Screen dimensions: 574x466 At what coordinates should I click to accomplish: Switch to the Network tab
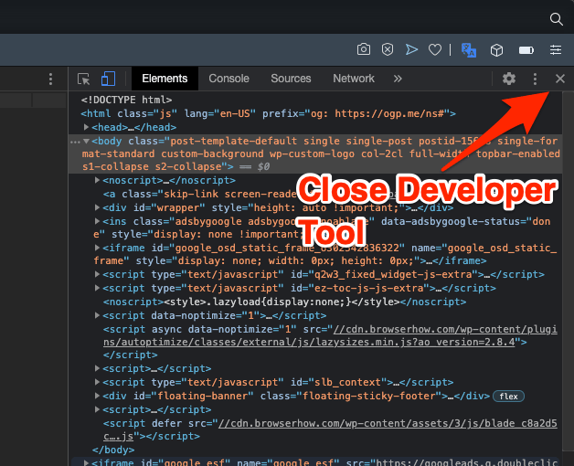point(353,79)
